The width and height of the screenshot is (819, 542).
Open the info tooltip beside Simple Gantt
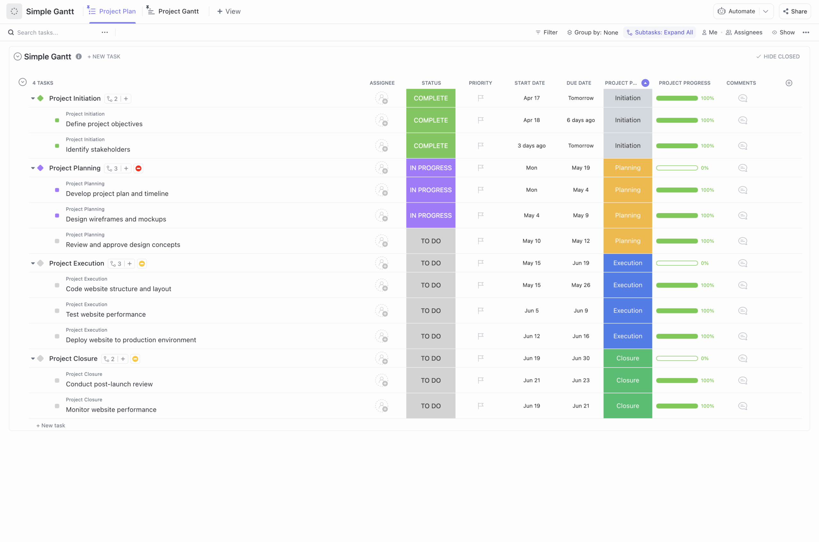click(x=79, y=56)
